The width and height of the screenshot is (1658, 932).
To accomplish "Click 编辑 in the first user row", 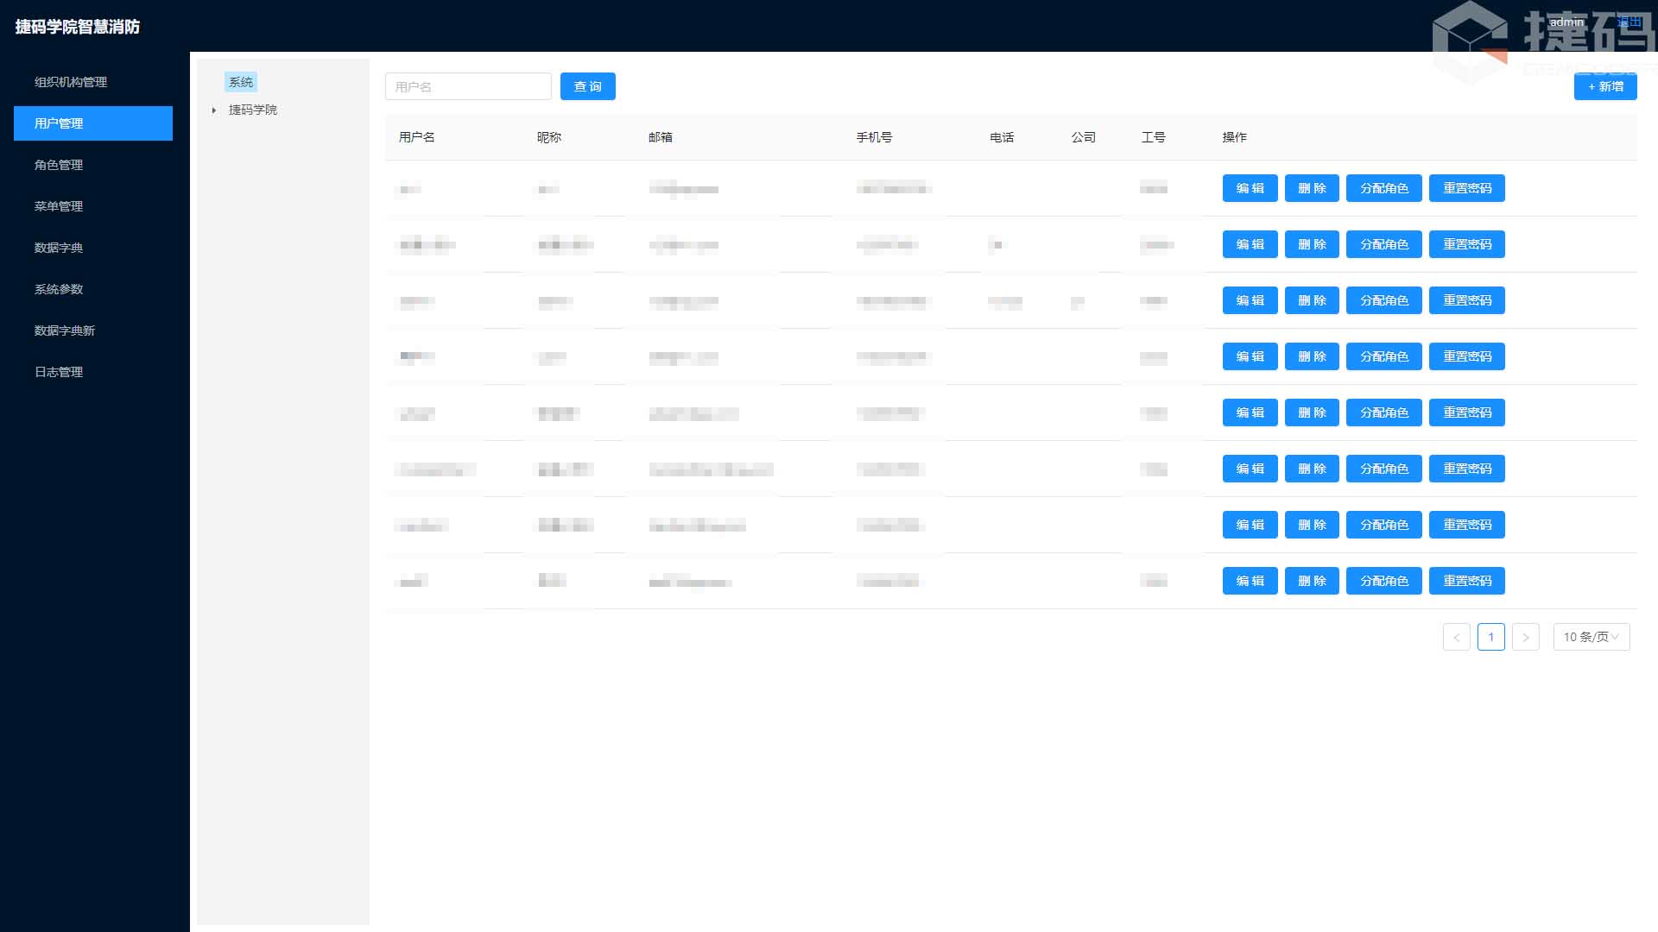I will pos(1250,188).
